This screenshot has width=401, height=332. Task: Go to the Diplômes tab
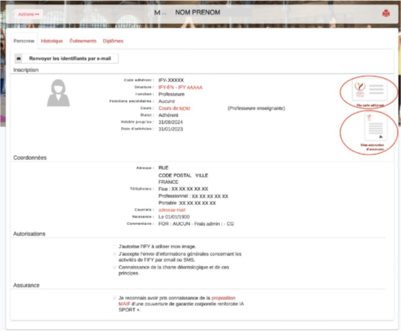tap(113, 41)
